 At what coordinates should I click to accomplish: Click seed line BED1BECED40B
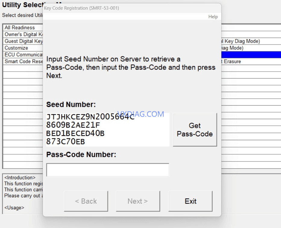[x=75, y=134]
